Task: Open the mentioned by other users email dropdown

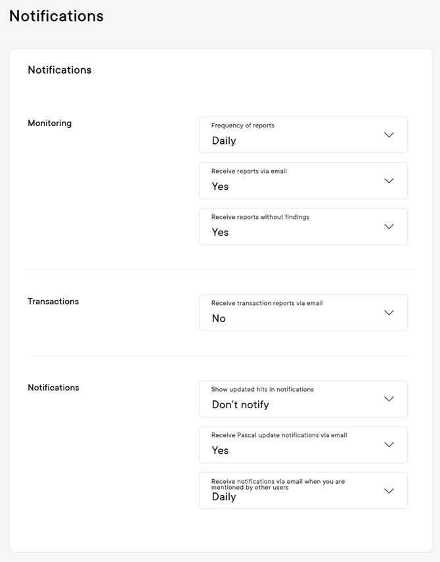Action: [x=302, y=490]
